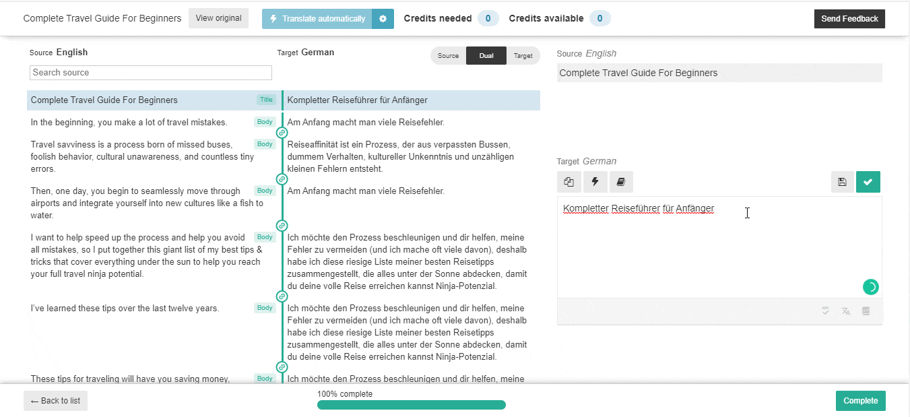Click the View original button
Screen dimensions: 910x417
(218, 18)
